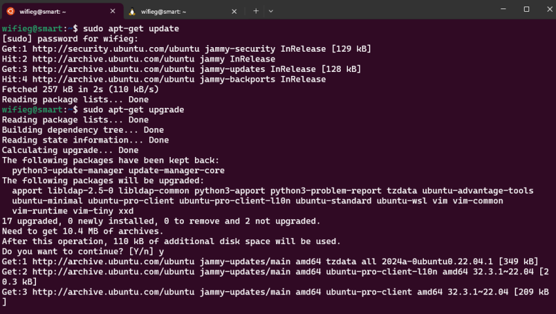
Task: Minimize the terminal window
Action: point(503,9)
